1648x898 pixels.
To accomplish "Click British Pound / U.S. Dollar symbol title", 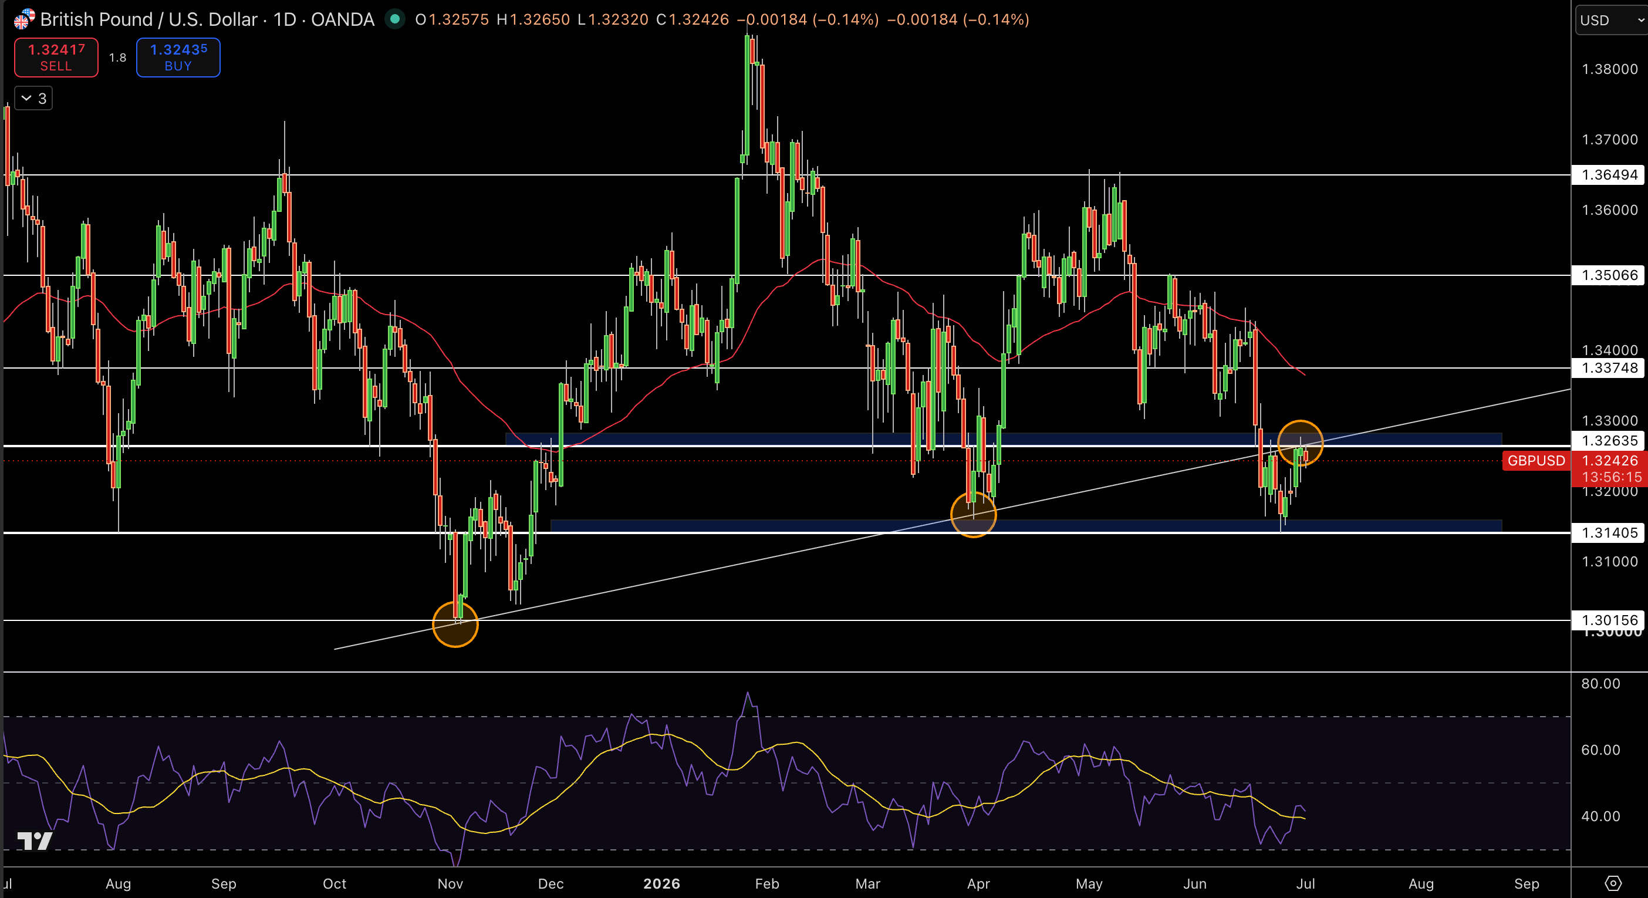I will [x=148, y=19].
